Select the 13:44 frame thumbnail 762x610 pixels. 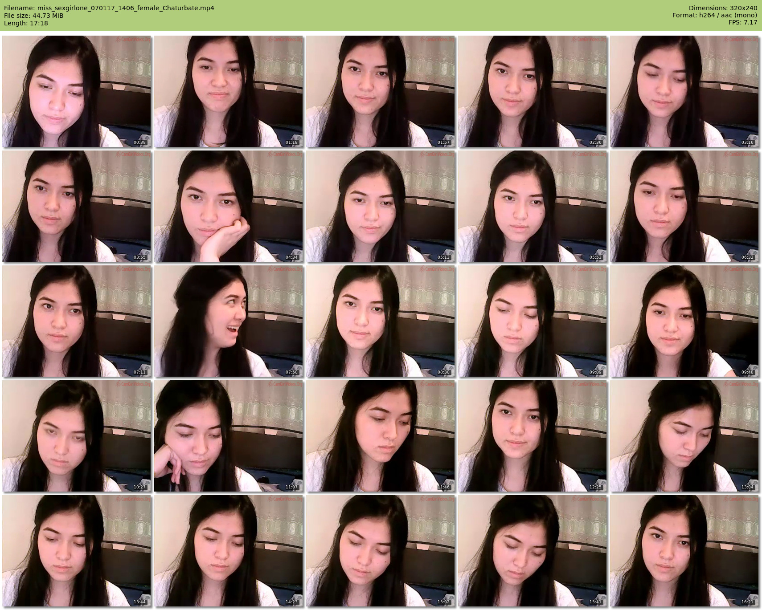[76, 551]
